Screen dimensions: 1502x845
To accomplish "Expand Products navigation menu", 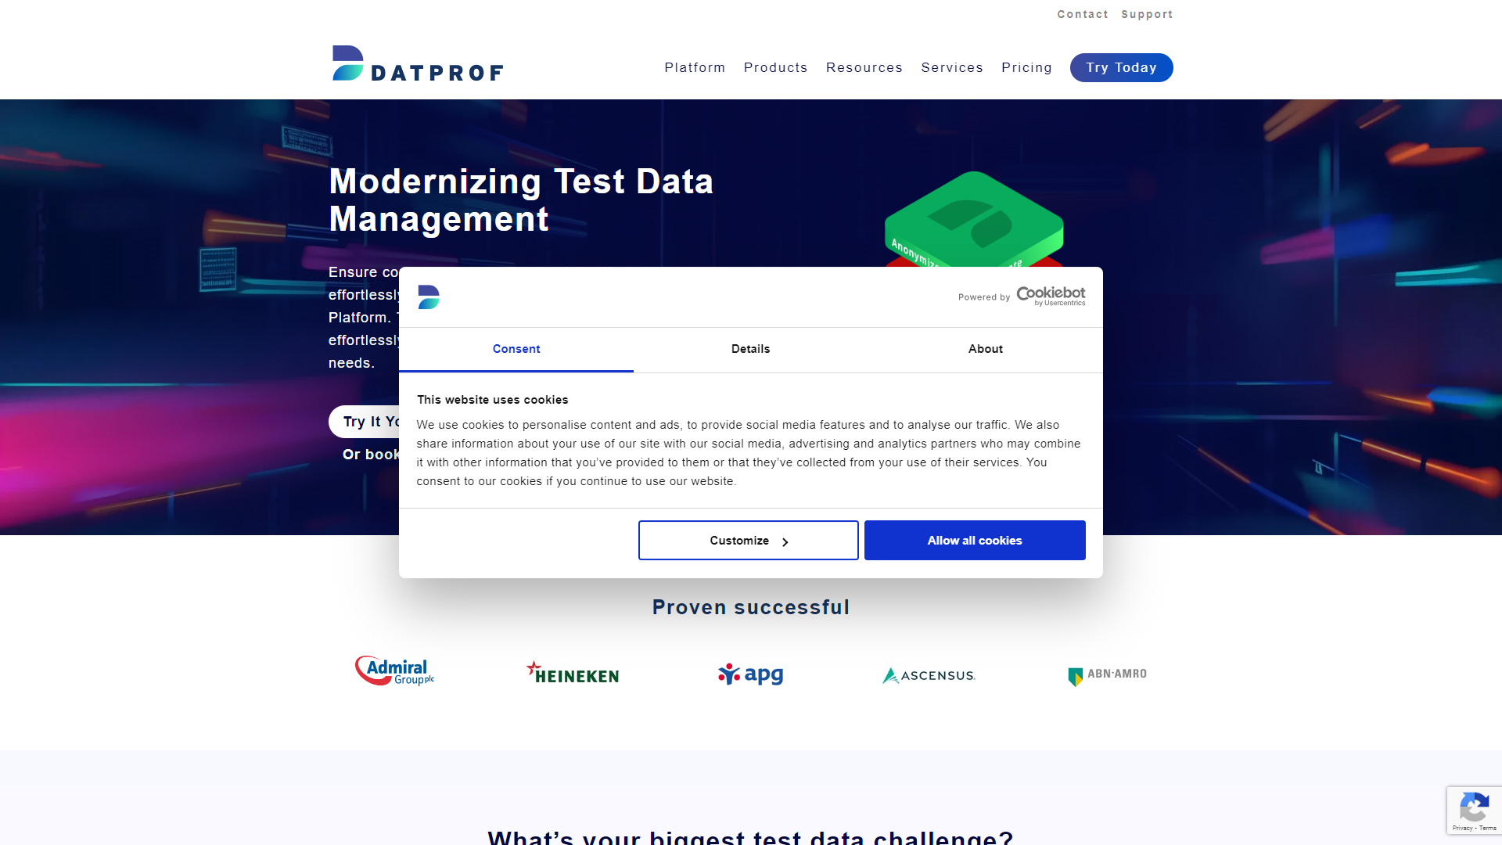I will point(776,67).
